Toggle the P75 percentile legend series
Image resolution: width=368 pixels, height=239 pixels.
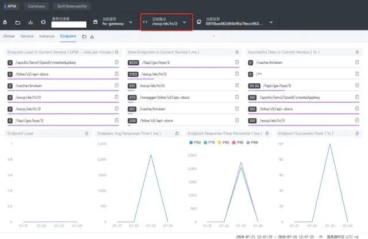(209, 142)
